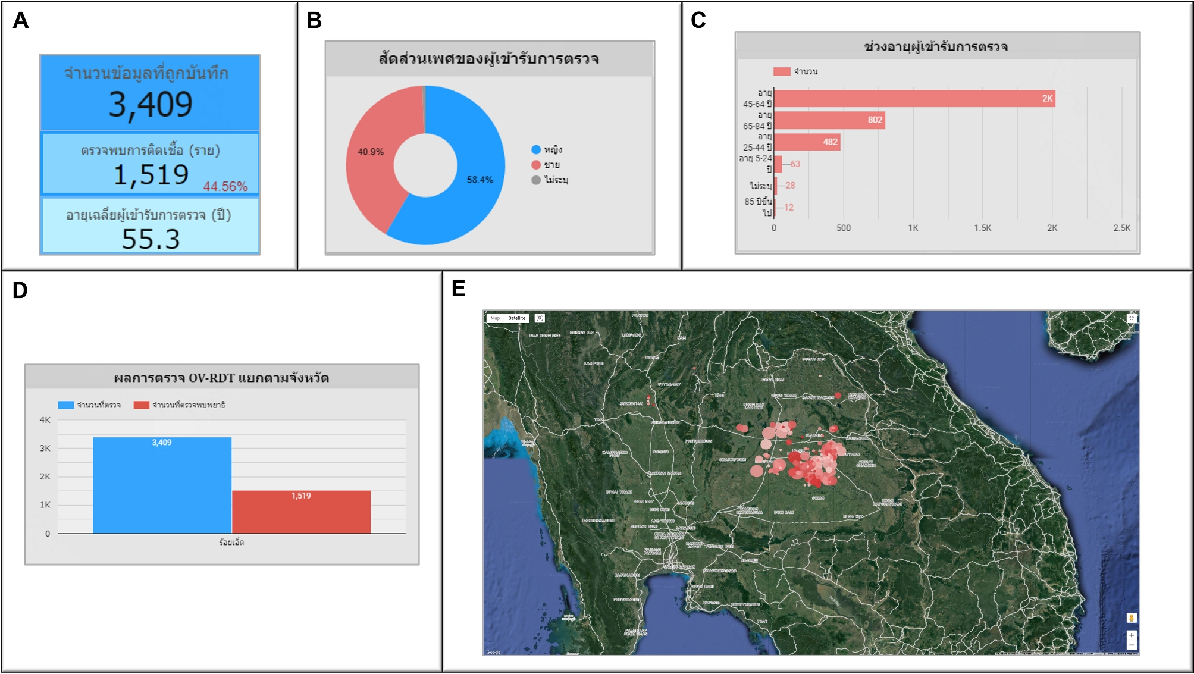
Task: Click the select-area tool icon on map
Action: pos(540,318)
